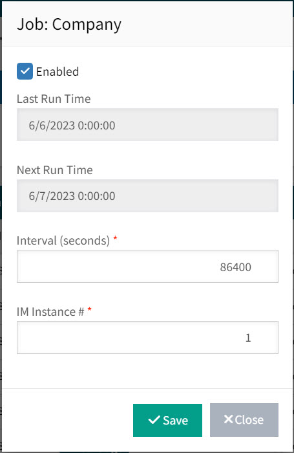
Task: Save the job settings
Action: click(x=167, y=420)
